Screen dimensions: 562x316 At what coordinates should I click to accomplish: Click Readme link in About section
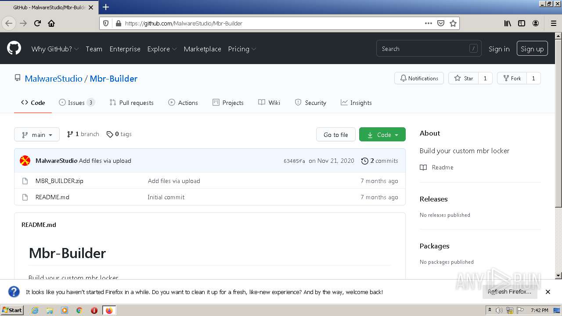(x=437, y=167)
